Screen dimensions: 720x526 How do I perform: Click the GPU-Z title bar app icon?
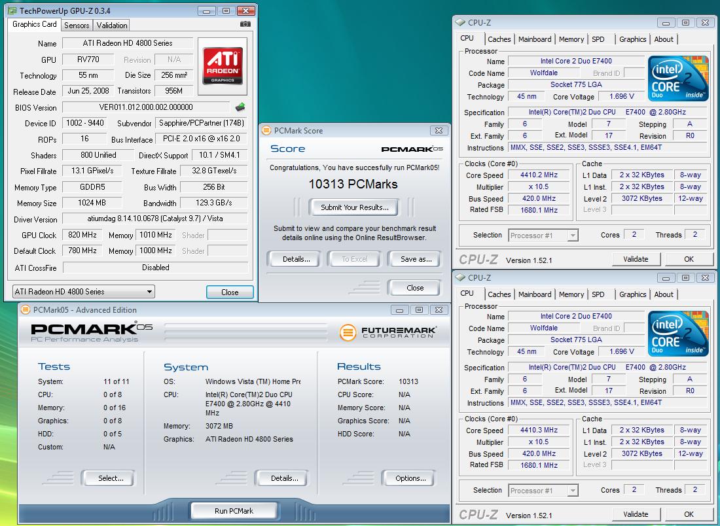click(12, 10)
